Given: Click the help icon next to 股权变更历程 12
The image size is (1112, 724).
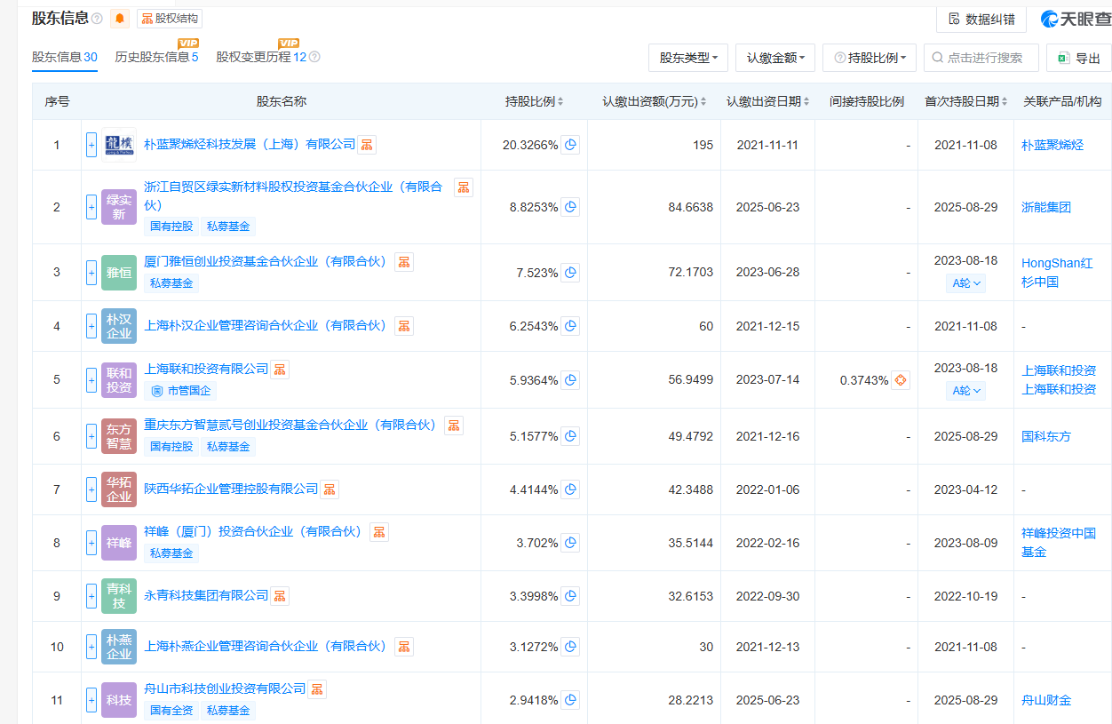Looking at the screenshot, I should 314,57.
